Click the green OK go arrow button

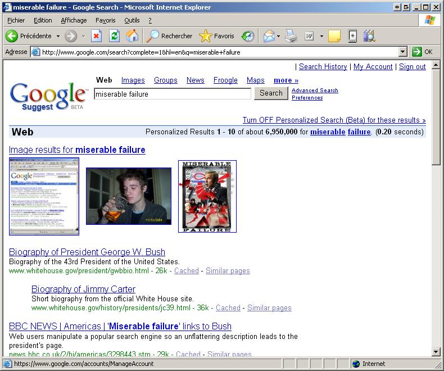point(417,52)
